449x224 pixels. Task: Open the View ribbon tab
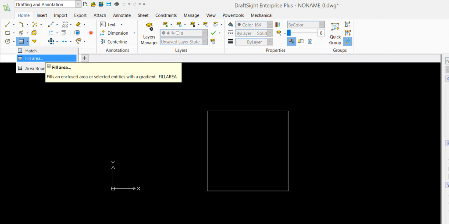tap(211, 15)
